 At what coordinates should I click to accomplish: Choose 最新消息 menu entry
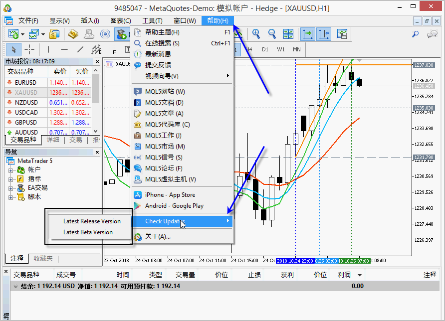(182, 54)
